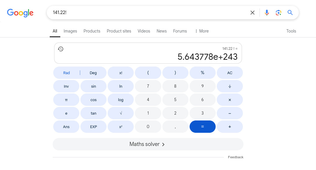This screenshot has height=170, width=316.
Task: Start voice search with microphone icon
Action: coord(267,13)
